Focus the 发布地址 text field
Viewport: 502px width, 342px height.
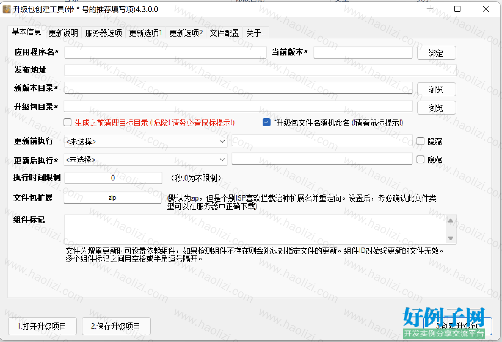tap(260, 70)
